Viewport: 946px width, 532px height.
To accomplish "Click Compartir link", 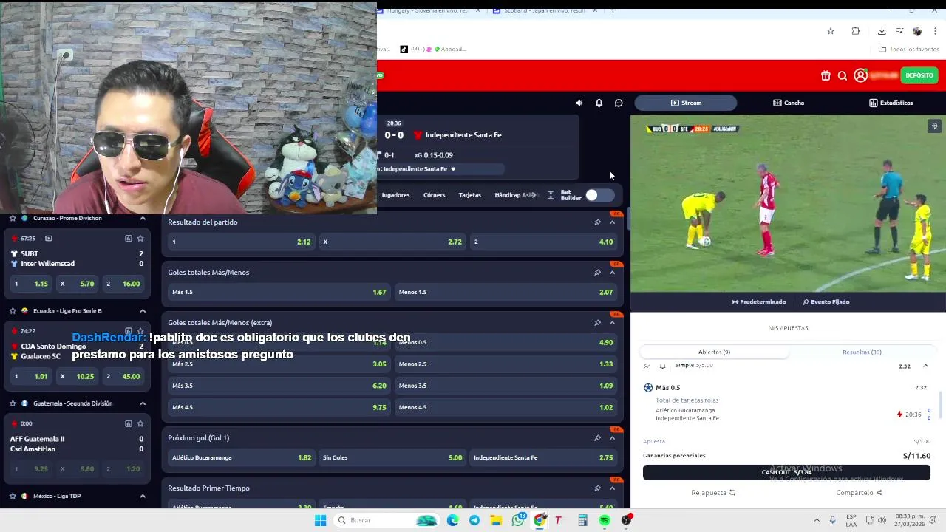I will coord(859,493).
